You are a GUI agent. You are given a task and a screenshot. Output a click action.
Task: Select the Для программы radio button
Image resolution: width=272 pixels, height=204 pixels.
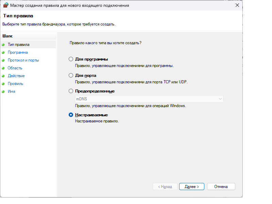(71, 59)
